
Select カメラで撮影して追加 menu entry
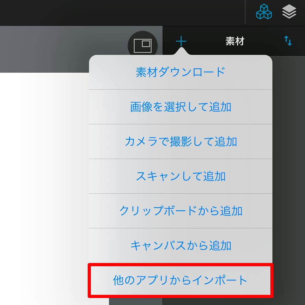(180, 141)
